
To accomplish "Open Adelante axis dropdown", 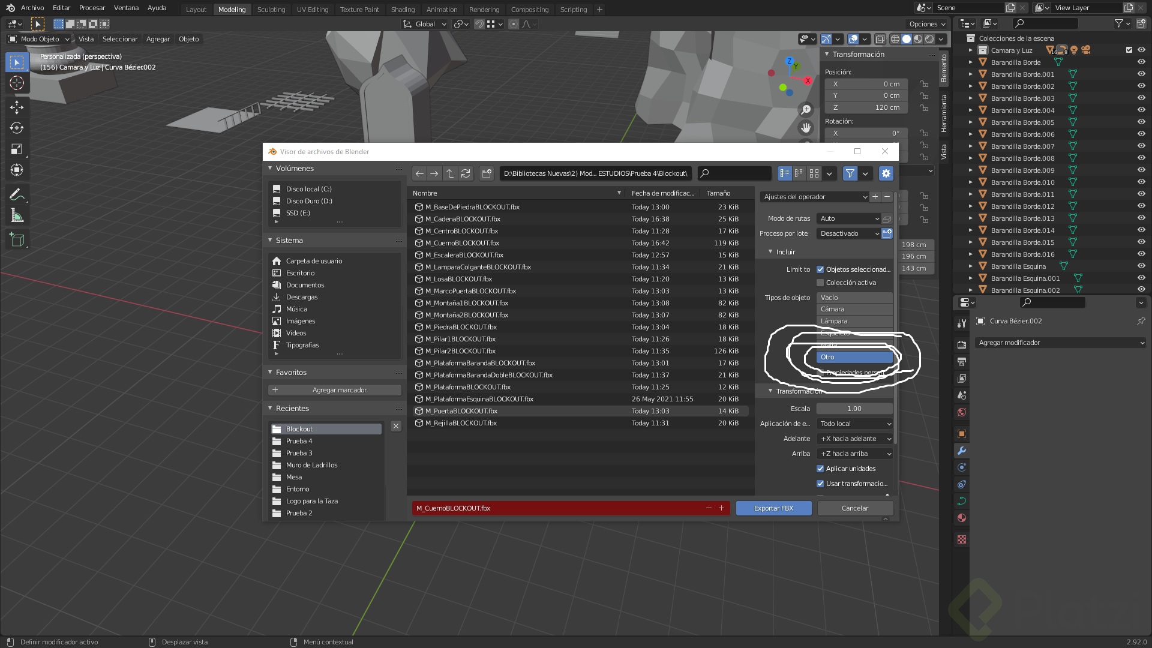I will (855, 439).
